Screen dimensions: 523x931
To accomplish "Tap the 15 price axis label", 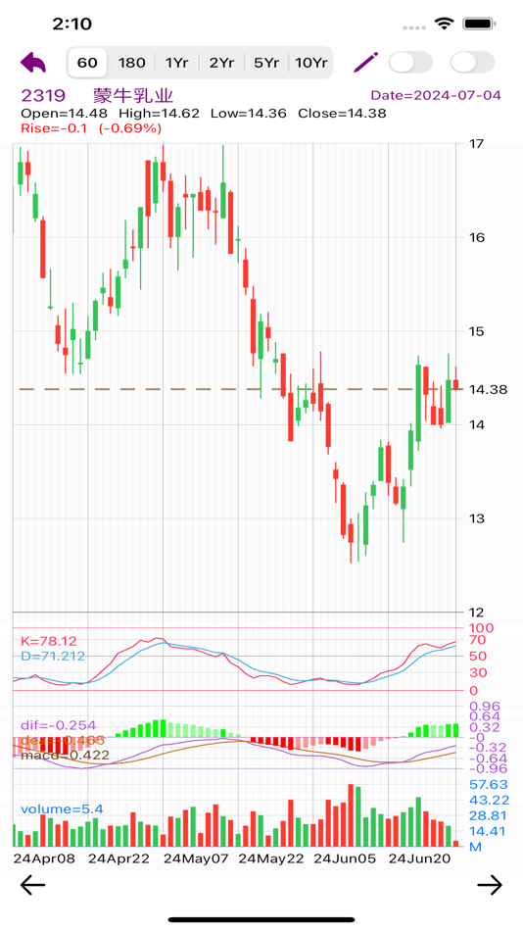I will [476, 330].
